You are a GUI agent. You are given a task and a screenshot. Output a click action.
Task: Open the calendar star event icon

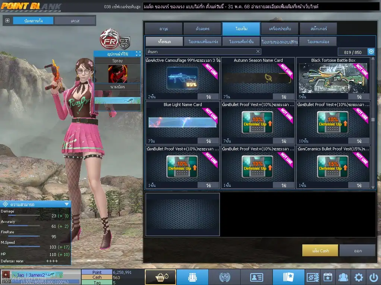click(327, 277)
